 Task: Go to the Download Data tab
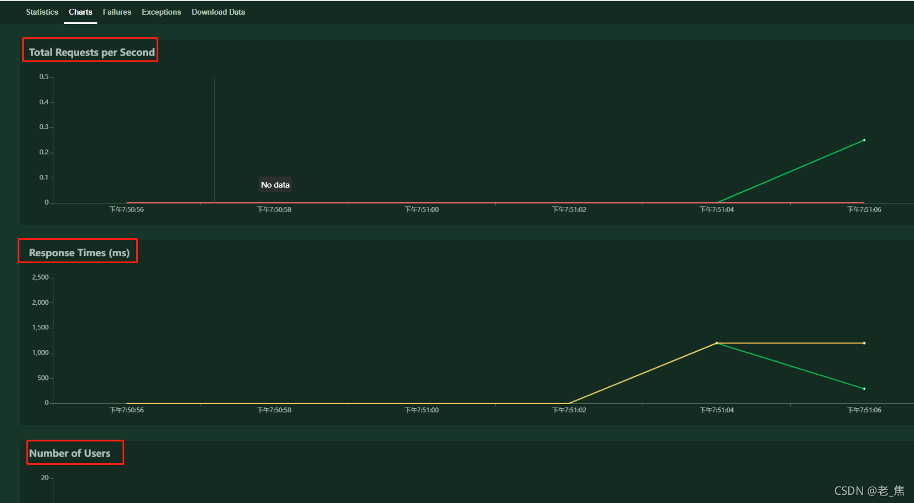point(218,12)
